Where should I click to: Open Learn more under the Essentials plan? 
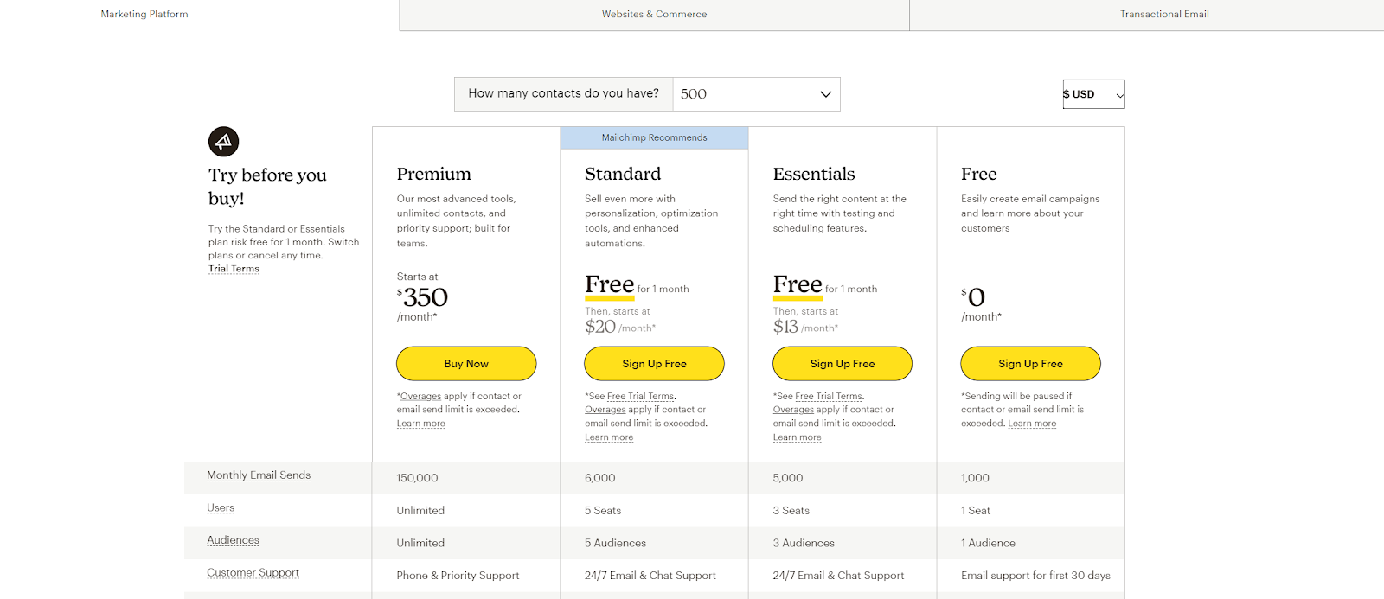(x=797, y=437)
